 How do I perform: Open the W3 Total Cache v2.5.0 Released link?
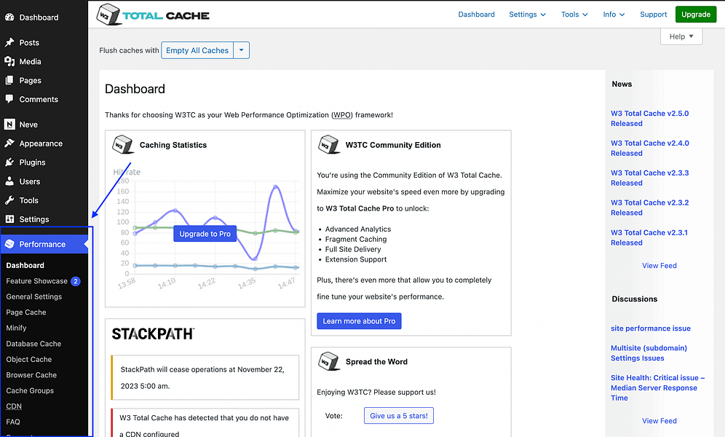[x=649, y=118]
